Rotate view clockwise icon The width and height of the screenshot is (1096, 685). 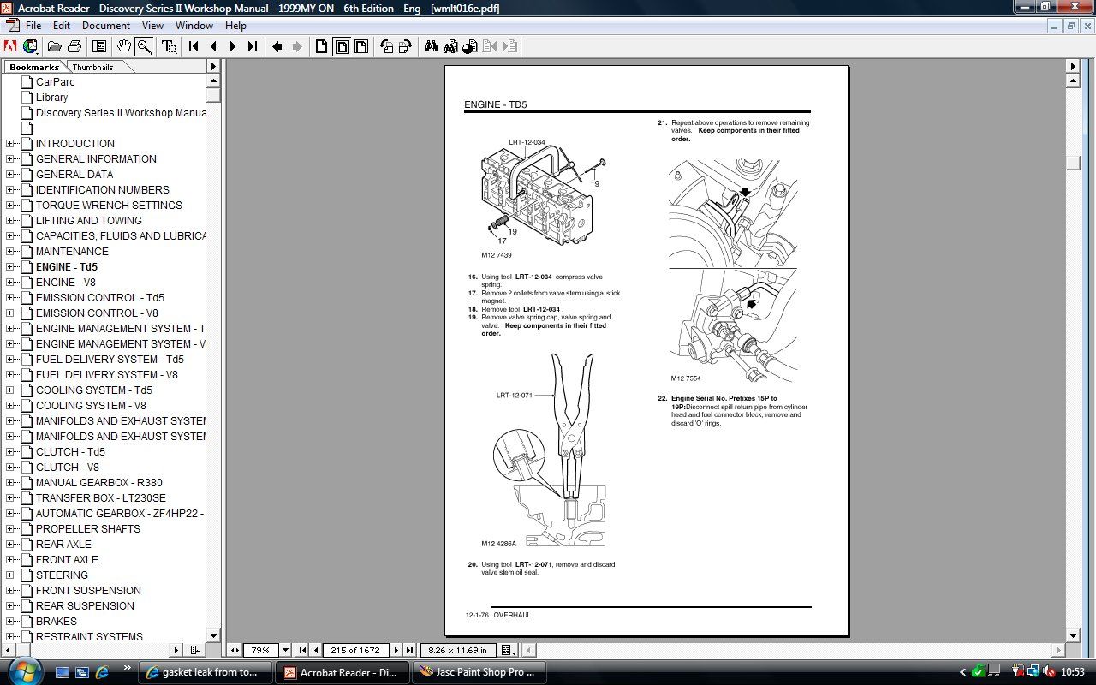point(406,46)
